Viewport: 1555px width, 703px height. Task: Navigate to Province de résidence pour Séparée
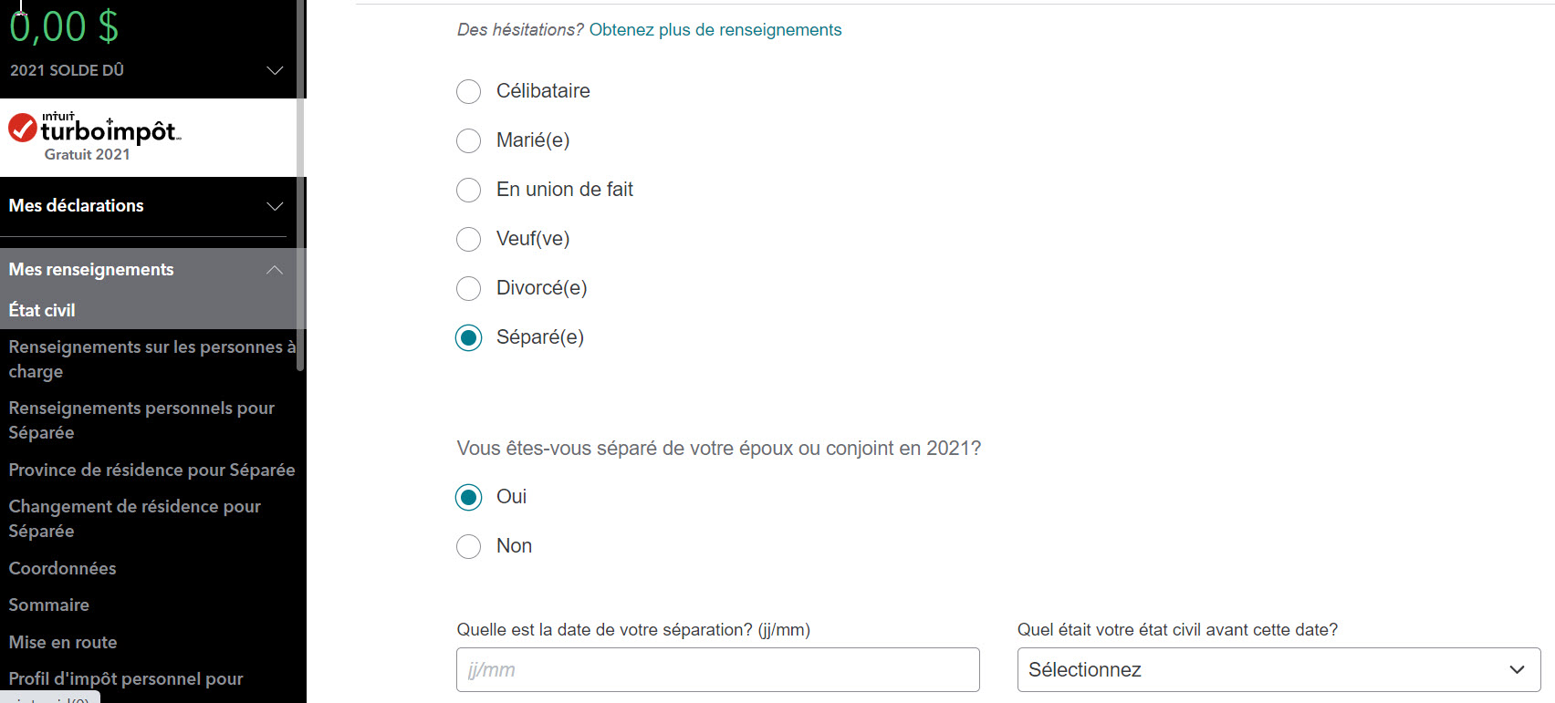pyautogui.click(x=151, y=470)
